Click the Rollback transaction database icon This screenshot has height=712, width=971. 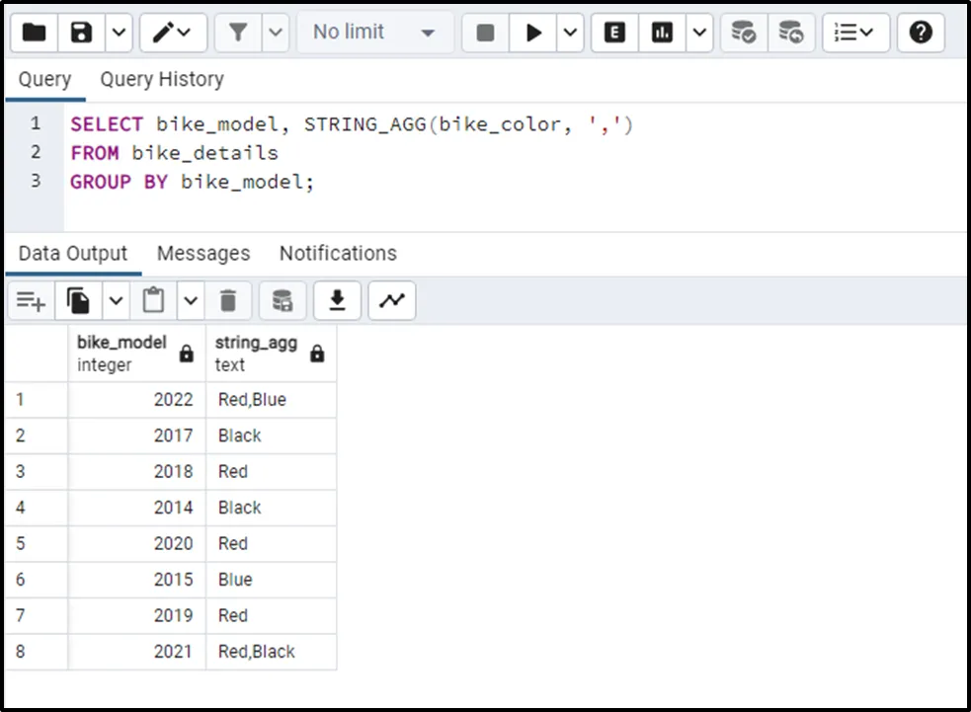pos(790,33)
